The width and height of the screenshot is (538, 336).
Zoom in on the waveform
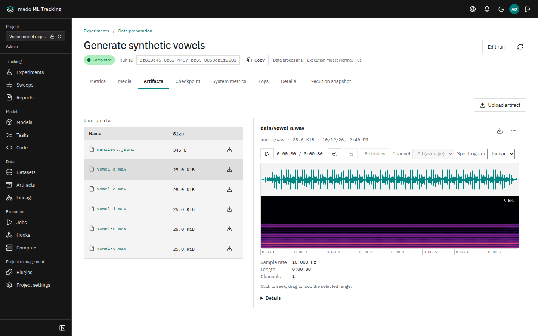(x=334, y=154)
